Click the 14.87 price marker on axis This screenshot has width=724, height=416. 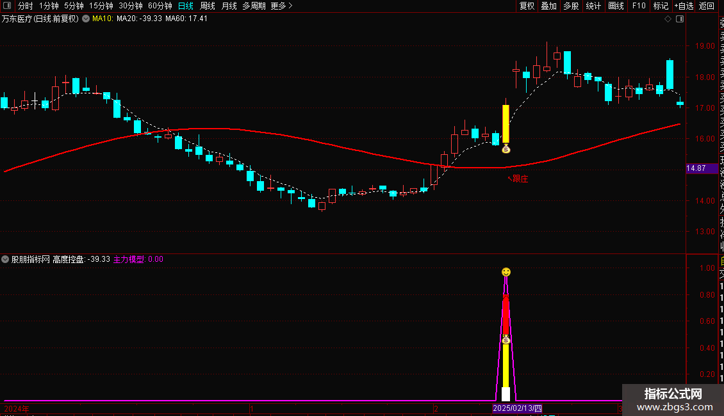(702, 168)
